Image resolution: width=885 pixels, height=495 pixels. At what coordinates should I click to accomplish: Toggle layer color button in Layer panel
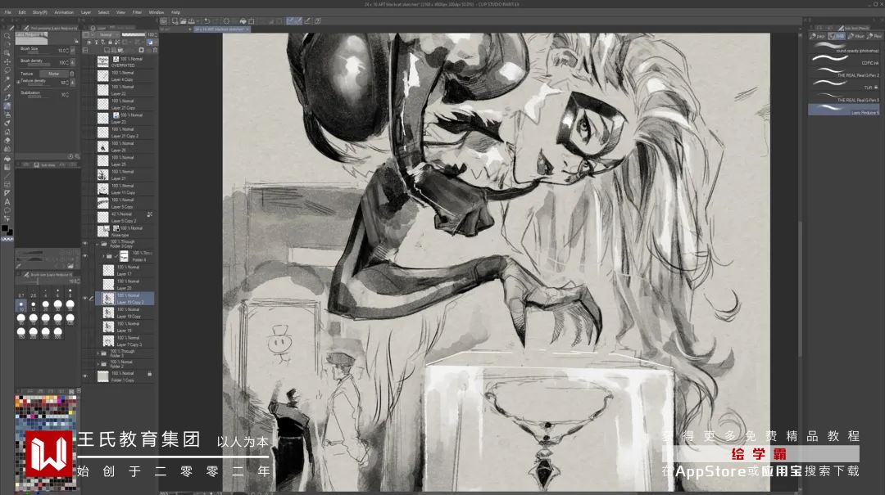pyautogui.click(x=150, y=43)
